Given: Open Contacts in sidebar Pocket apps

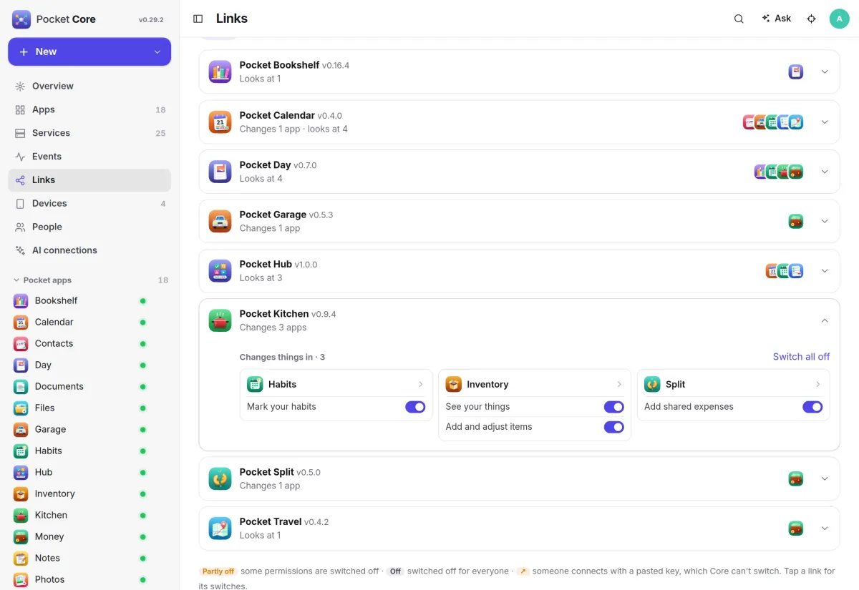Looking at the screenshot, I should pos(89,343).
